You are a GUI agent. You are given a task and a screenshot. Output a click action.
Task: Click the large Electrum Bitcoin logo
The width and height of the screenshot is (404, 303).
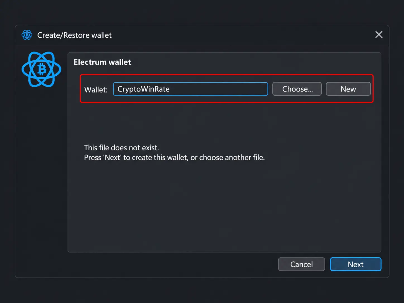42,69
